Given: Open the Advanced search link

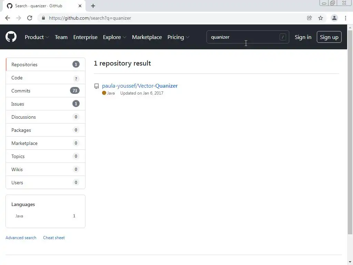Looking at the screenshot, I should coord(21,238).
